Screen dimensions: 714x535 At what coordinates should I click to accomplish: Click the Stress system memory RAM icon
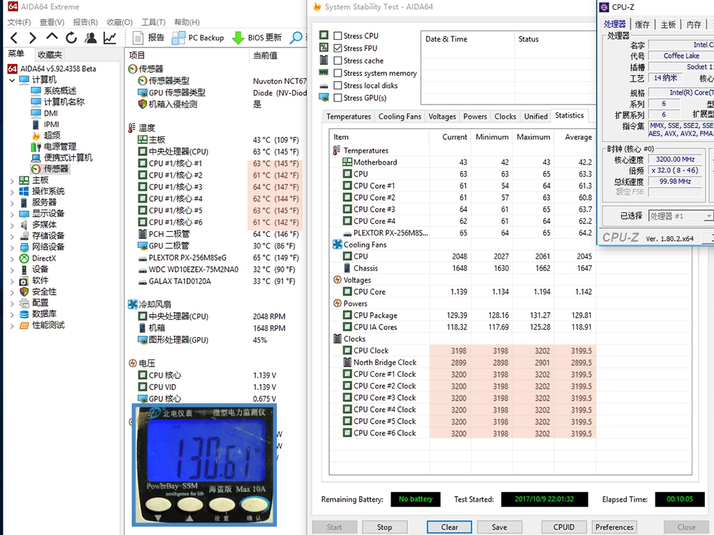coord(324,72)
